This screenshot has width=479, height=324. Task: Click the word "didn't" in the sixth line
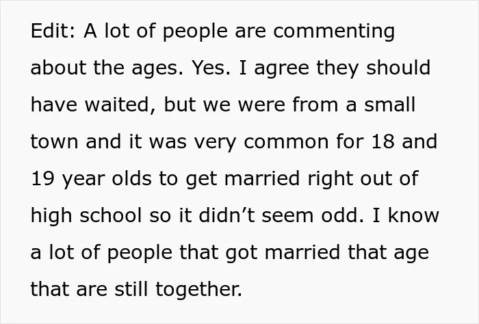(226, 215)
